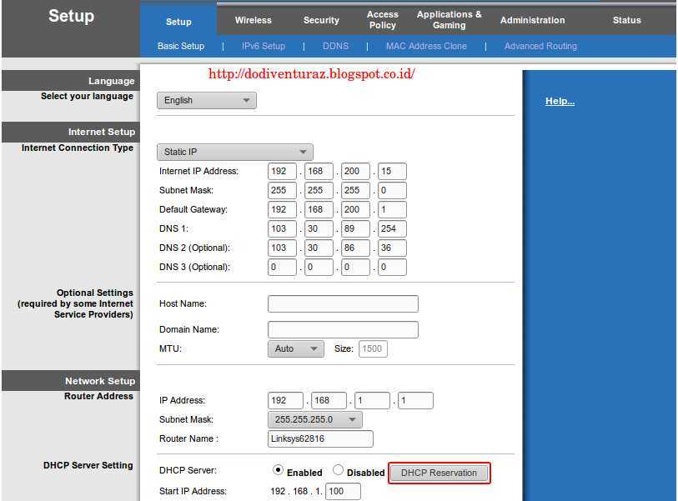The image size is (678, 501).
Task: Go to DDNS sub-tab
Action: click(x=335, y=46)
